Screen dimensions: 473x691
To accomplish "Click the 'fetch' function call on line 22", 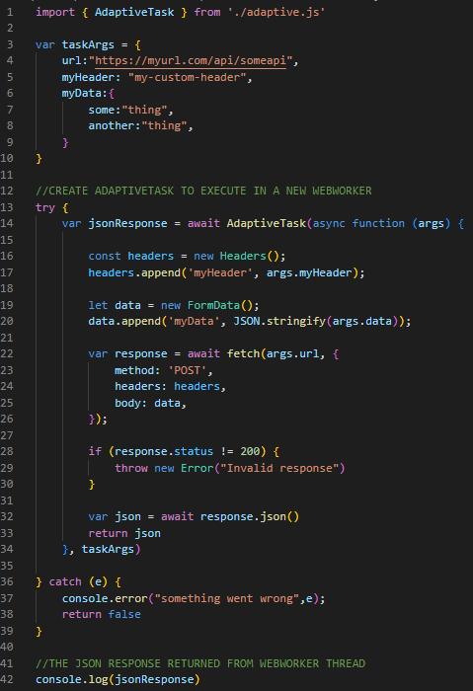I will 243,353.
